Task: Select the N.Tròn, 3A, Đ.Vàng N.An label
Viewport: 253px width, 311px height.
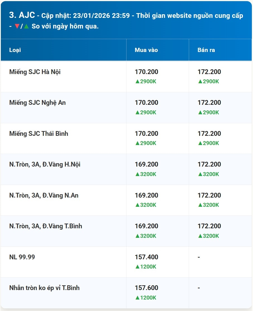Action: pyautogui.click(x=44, y=195)
